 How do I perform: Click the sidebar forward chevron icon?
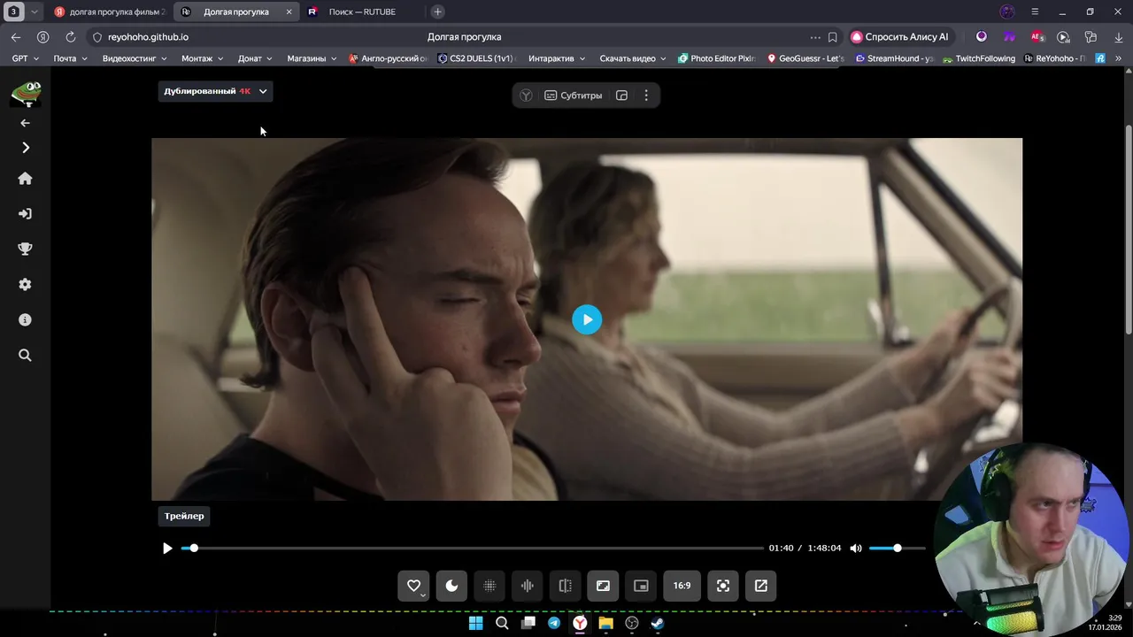[25, 148]
